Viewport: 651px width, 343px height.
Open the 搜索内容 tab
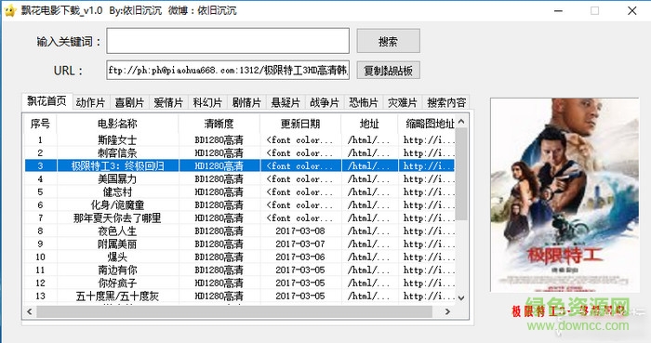point(446,102)
